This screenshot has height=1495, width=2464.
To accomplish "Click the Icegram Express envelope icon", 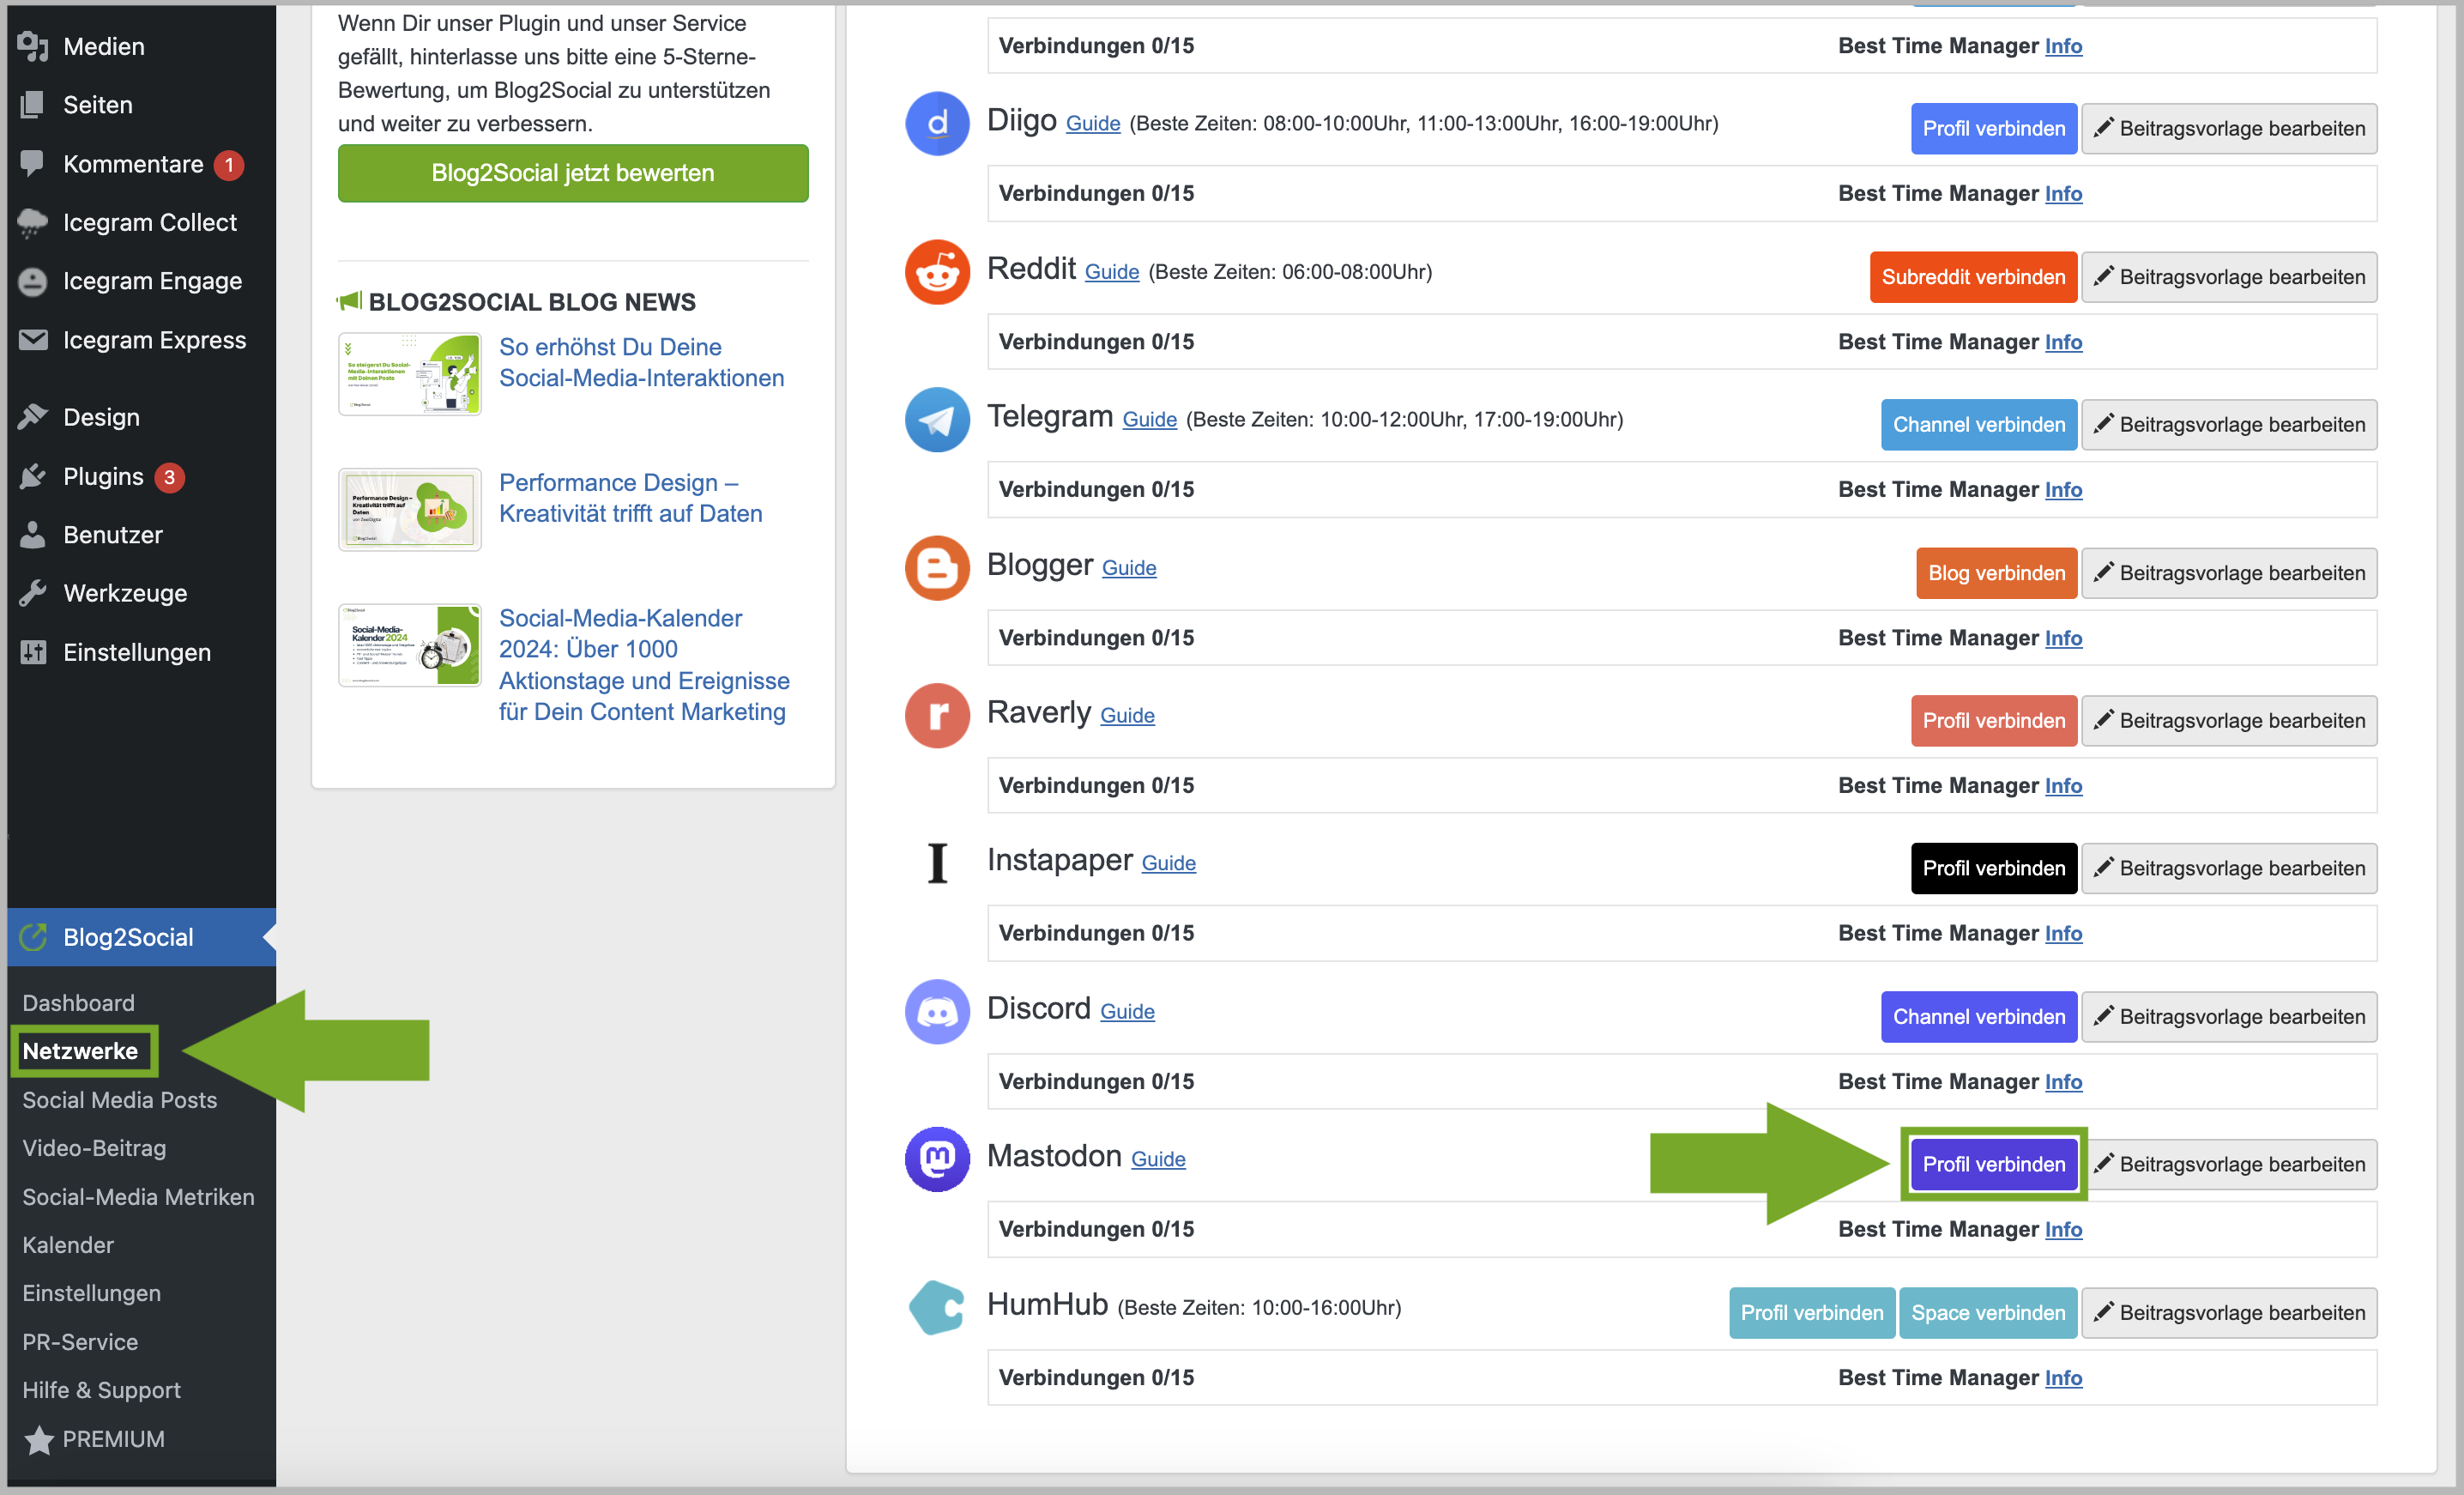I will [33, 340].
